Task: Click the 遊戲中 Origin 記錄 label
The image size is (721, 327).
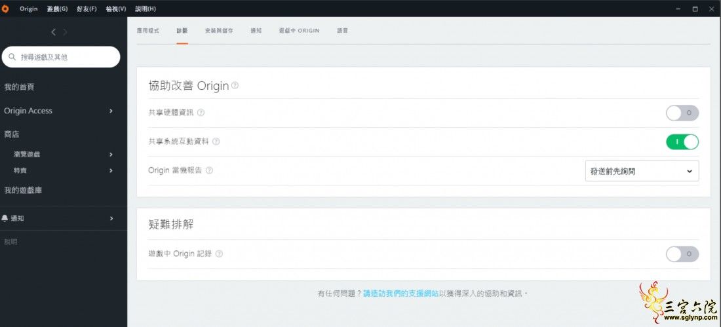Action: point(180,254)
